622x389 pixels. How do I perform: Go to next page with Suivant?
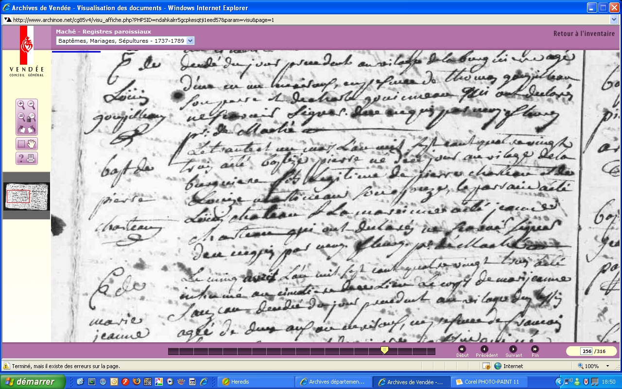pos(513,349)
